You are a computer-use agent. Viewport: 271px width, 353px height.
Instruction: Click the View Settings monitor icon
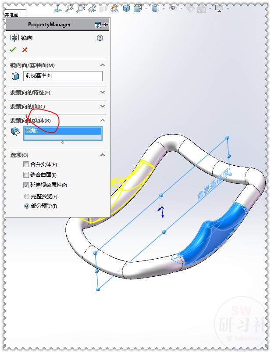219,9
